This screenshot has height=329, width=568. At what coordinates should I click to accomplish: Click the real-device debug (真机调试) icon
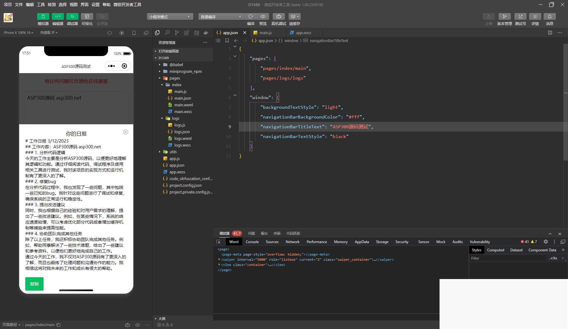click(x=279, y=17)
